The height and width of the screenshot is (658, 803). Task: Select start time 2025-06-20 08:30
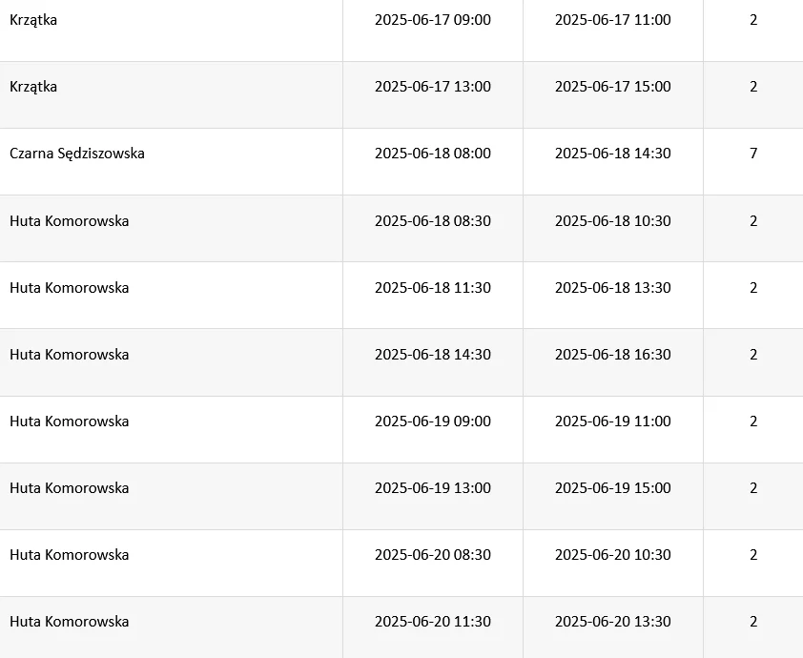(x=433, y=555)
